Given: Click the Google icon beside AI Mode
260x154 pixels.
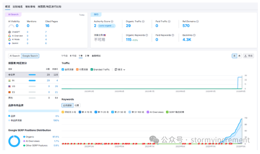Looking at the screenshot, I should (9, 39).
